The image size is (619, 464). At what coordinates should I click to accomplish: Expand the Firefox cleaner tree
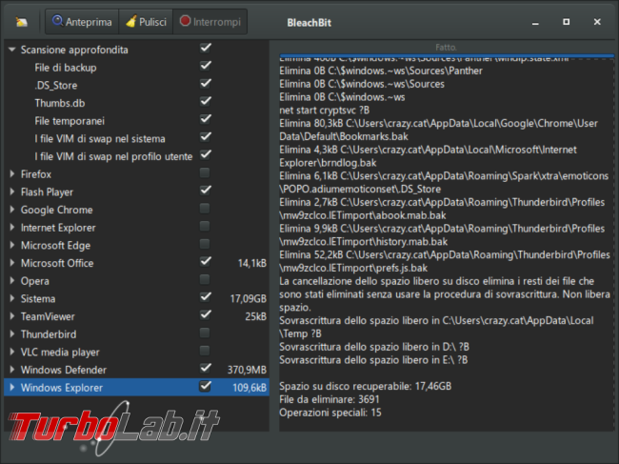11,173
